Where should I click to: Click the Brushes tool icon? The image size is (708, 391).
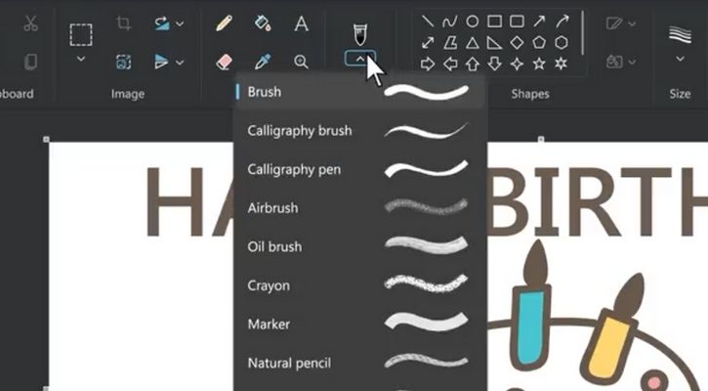(360, 34)
